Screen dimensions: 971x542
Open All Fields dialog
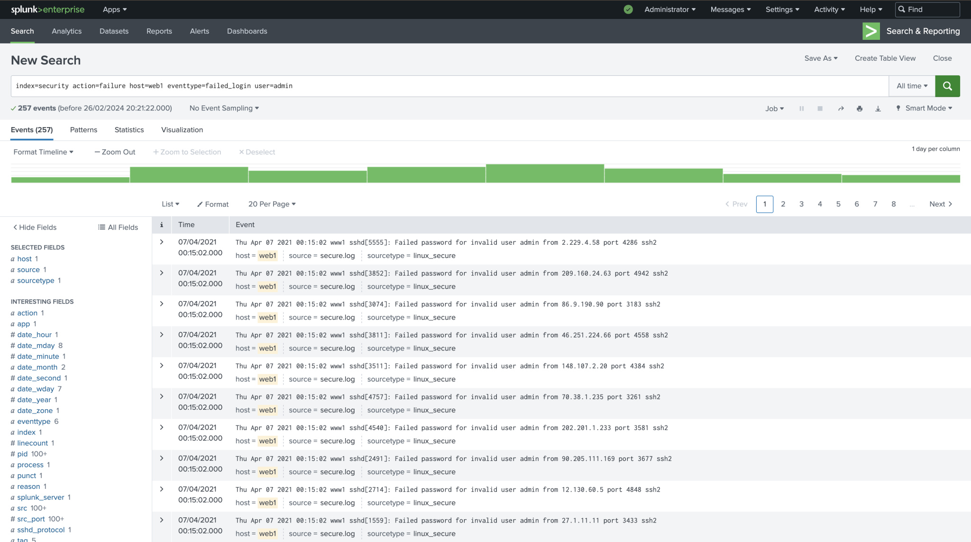pyautogui.click(x=118, y=227)
